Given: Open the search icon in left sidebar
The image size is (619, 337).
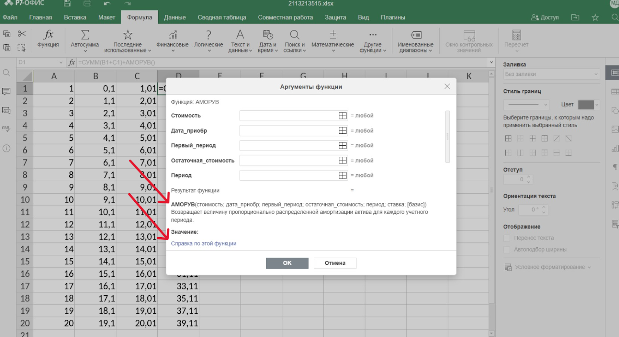Looking at the screenshot, I should pos(7,73).
